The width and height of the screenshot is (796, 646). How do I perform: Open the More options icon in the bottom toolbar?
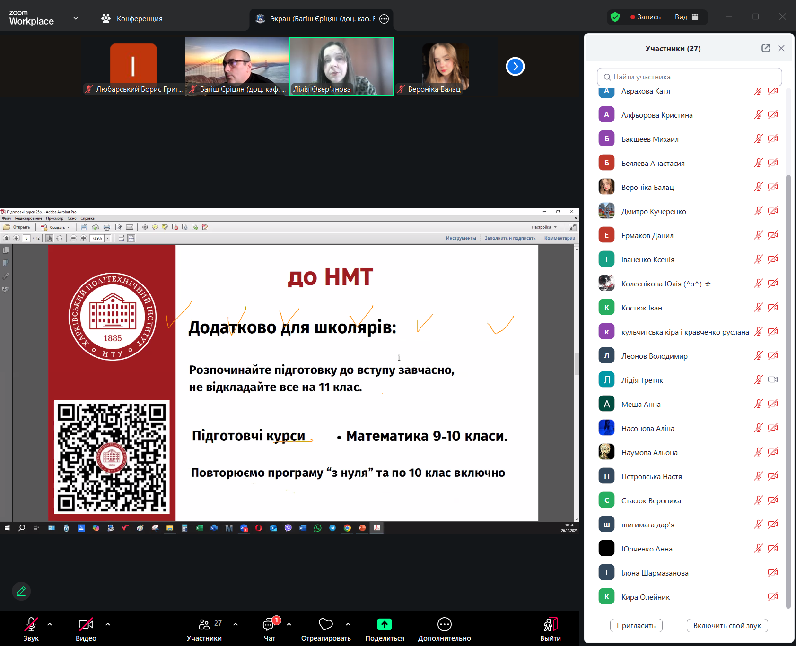click(x=444, y=624)
